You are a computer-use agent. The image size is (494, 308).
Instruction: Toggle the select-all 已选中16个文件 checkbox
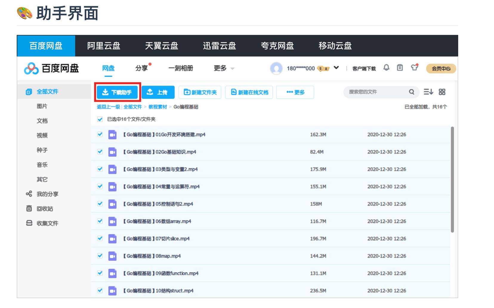click(x=100, y=119)
